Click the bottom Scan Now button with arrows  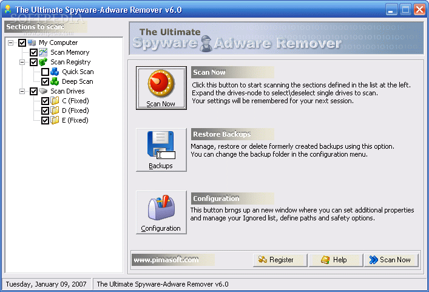391,260
